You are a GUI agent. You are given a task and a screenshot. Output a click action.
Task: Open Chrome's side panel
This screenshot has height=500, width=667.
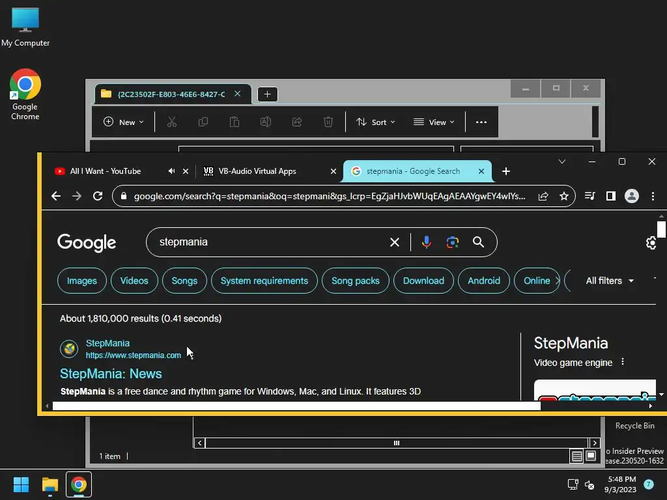[611, 196]
